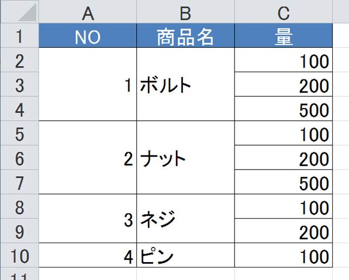Screen dimensions: 349x280
Task: Click cell C2 with value 100
Action: pos(283,60)
